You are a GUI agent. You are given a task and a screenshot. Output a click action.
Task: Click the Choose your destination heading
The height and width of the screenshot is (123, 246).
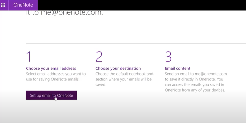[x=118, y=68]
